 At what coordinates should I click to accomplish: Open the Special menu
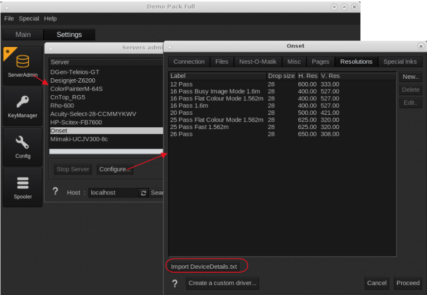29,18
